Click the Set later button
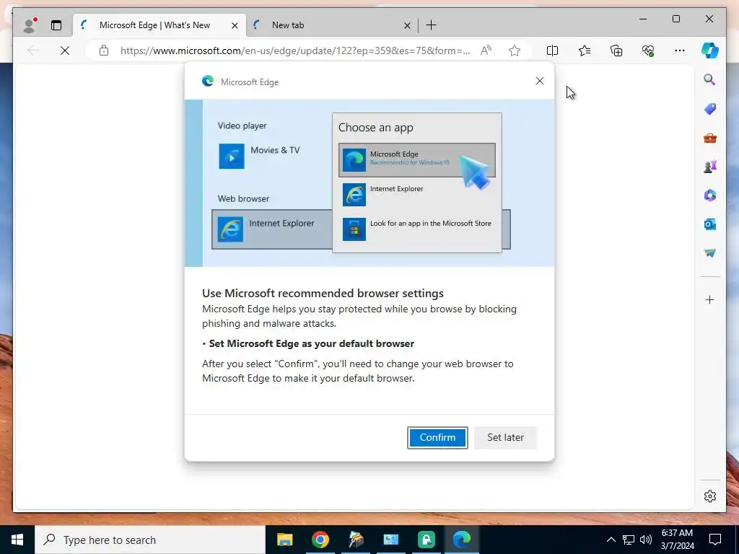 coord(505,438)
